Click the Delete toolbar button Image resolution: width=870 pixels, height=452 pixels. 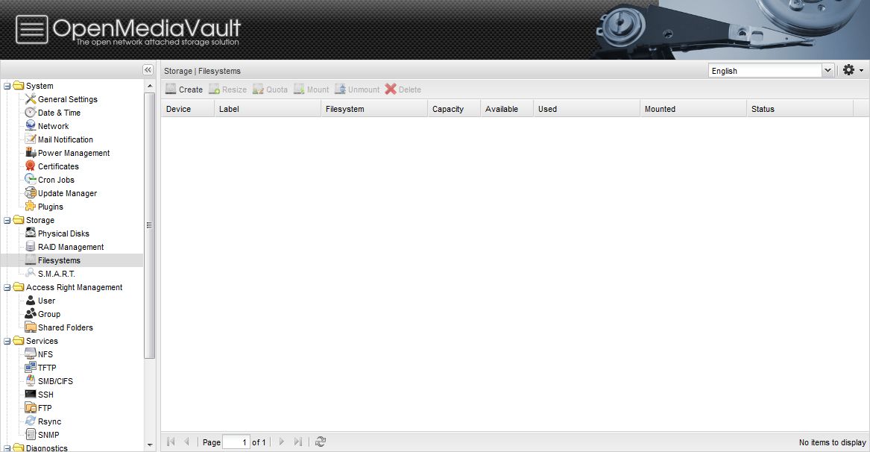tap(403, 90)
